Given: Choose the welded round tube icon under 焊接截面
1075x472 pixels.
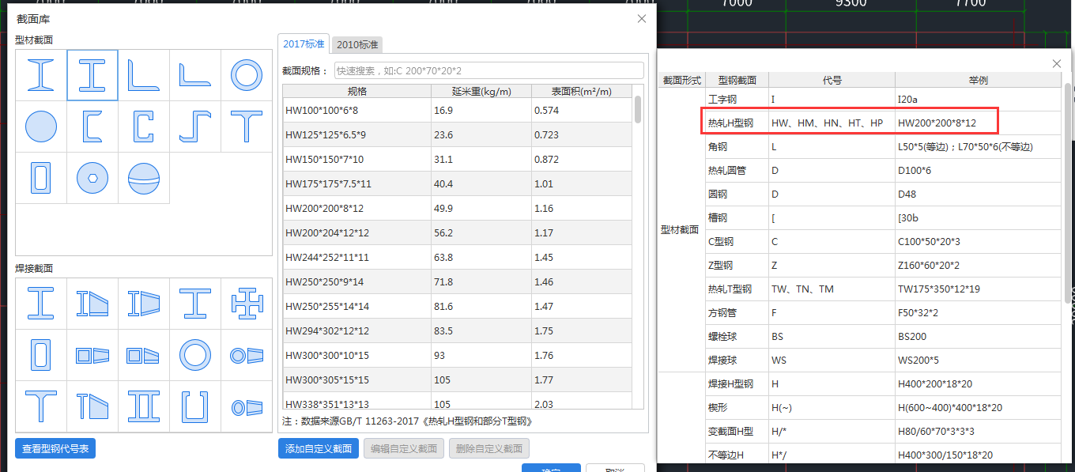Looking at the screenshot, I should (x=195, y=355).
